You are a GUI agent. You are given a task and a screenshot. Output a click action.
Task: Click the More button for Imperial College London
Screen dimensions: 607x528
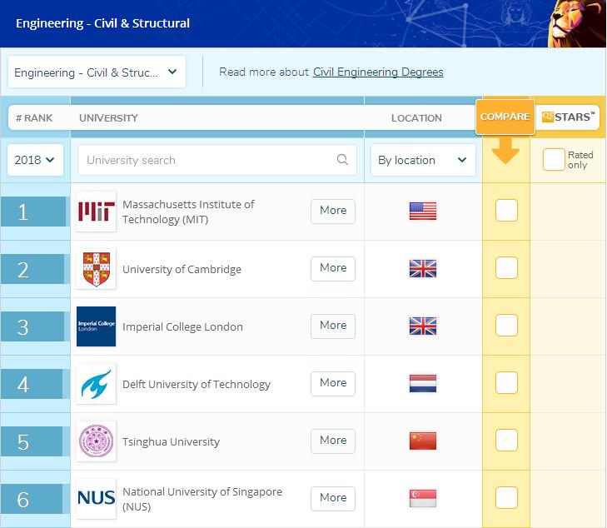333,326
